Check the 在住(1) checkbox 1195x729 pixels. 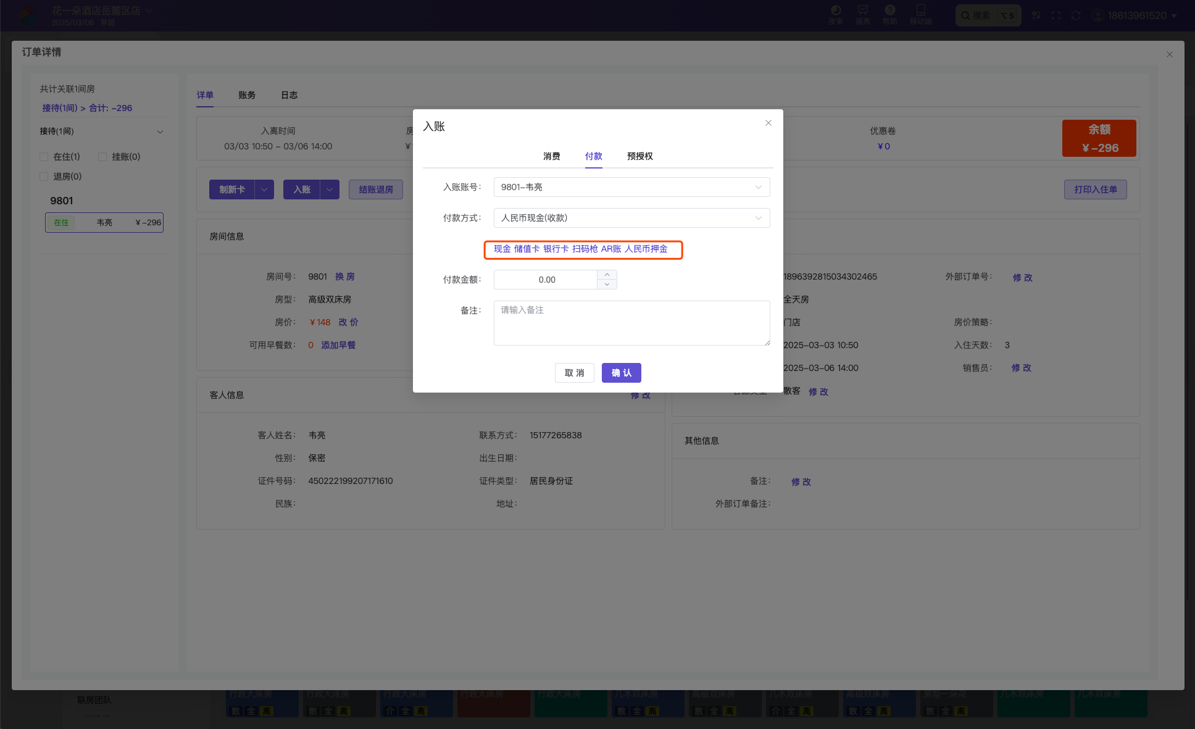point(44,157)
